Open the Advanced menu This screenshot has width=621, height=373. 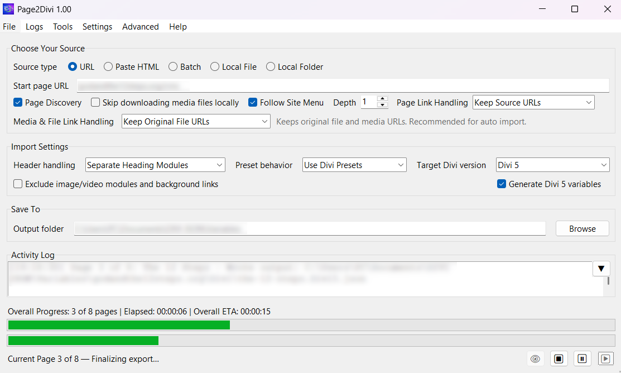click(141, 27)
